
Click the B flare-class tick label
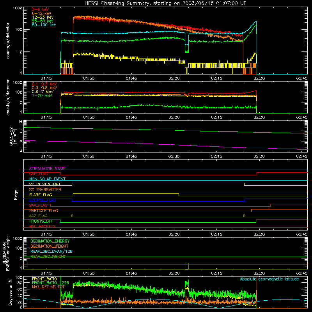(21, 142)
